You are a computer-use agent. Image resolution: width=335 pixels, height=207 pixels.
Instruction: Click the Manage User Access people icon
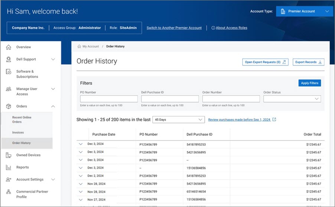[x=9, y=89]
